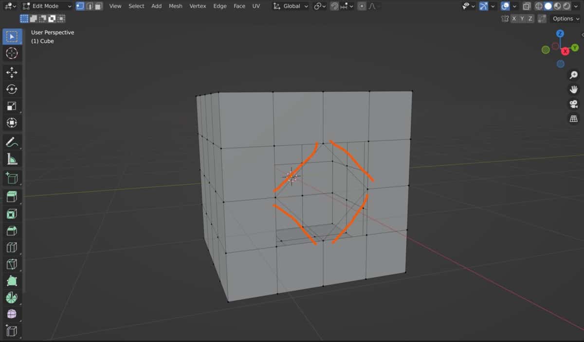This screenshot has height=342, width=584.
Task: Click the Z axis on navigation gizmo
Action: pyautogui.click(x=560, y=34)
